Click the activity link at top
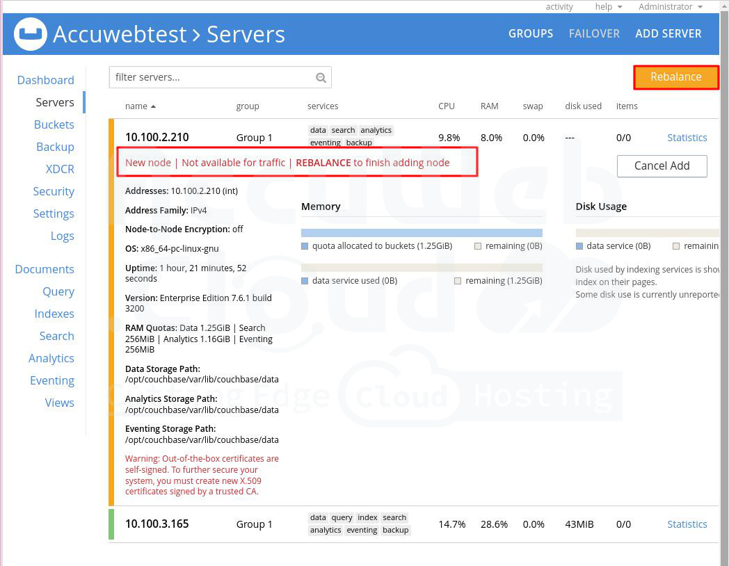The height and width of the screenshot is (566, 729). [559, 7]
